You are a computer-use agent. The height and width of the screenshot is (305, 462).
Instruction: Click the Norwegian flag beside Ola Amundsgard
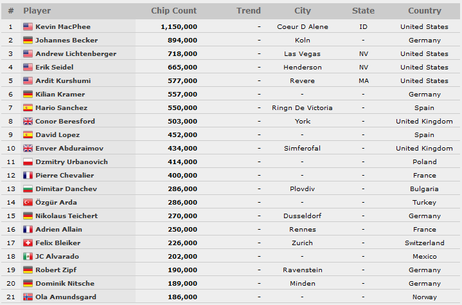point(28,297)
